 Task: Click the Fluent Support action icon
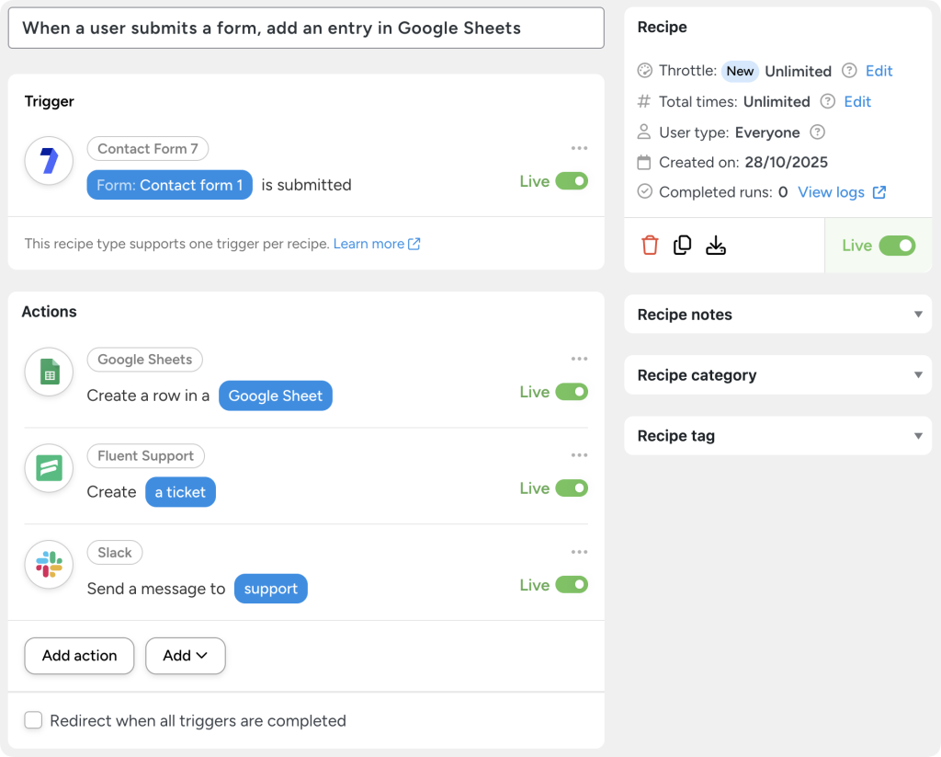(x=48, y=468)
